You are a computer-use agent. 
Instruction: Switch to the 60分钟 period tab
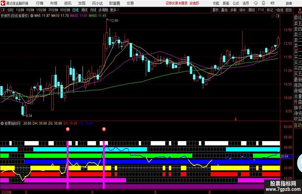(x=65, y=10)
